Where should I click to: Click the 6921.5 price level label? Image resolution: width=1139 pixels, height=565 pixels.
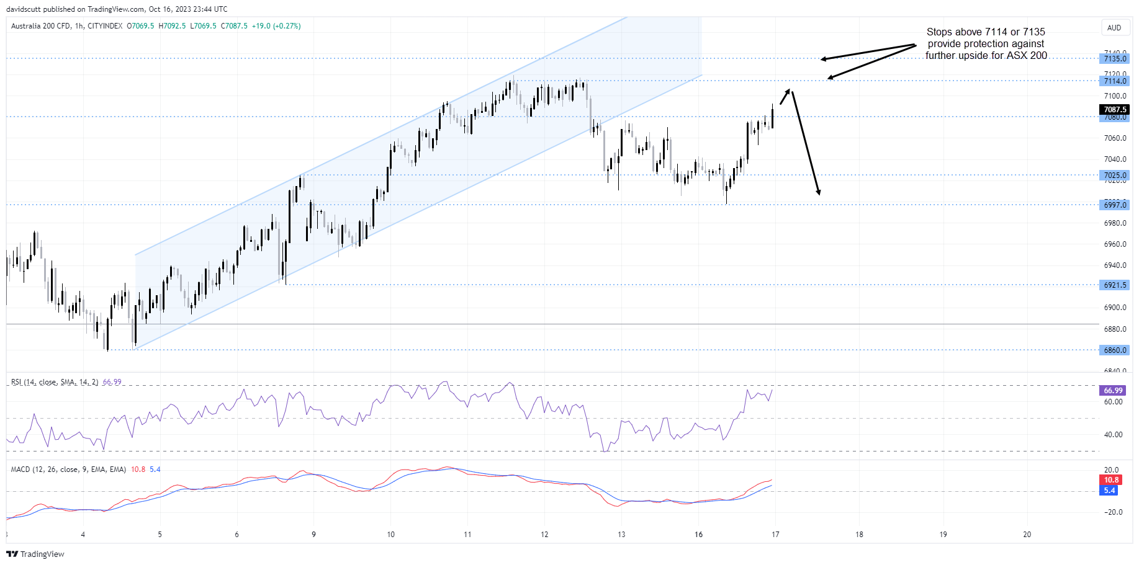click(x=1114, y=285)
